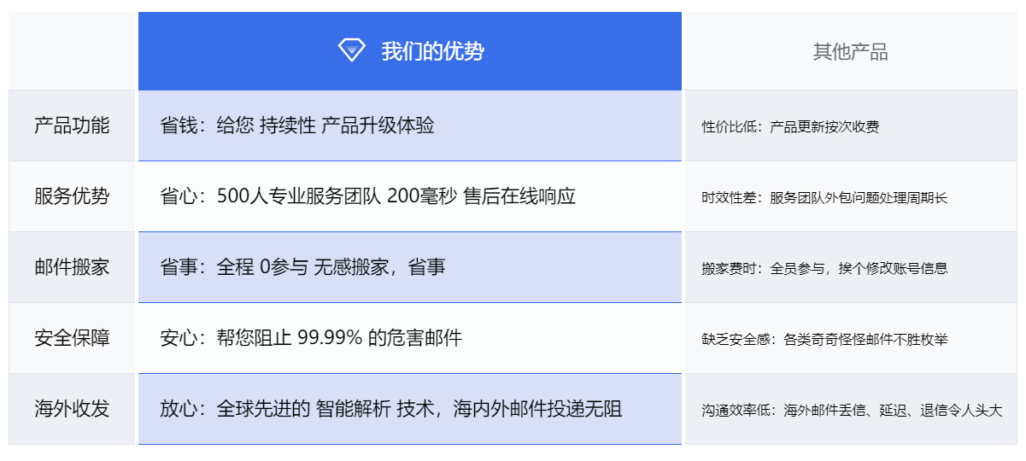Select the 海外收发 row label
This screenshot has width=1026, height=461.
click(72, 409)
